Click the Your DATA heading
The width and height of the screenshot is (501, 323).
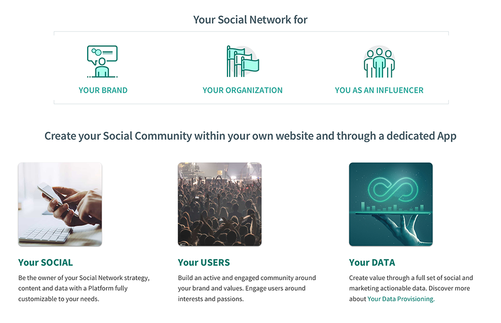point(372,262)
